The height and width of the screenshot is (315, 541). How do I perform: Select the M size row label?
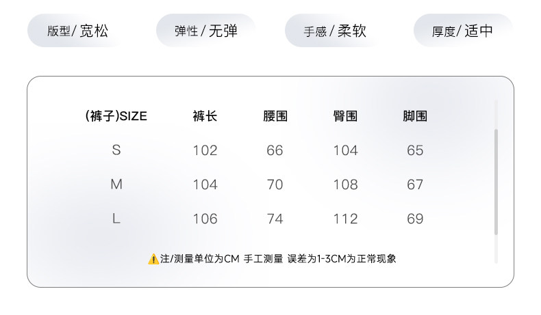[116, 184]
